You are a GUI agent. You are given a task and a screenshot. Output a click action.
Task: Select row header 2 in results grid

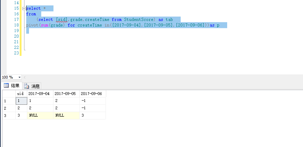click(x=9, y=108)
